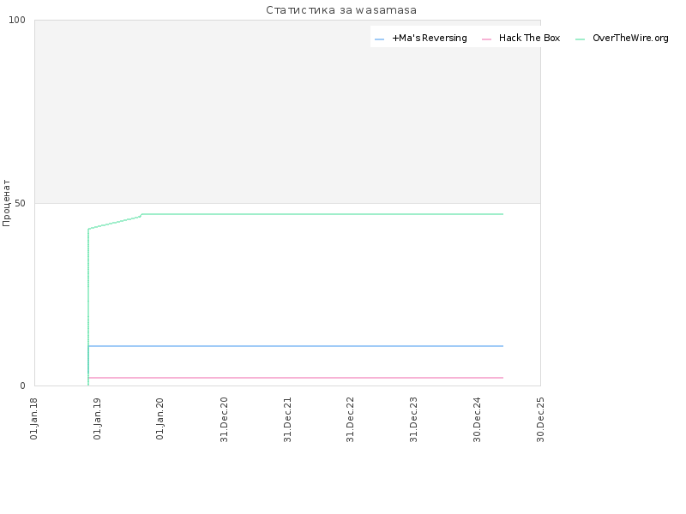Click the pink Hack The Box data line
This screenshot has height=514, width=686.
click(x=300, y=378)
